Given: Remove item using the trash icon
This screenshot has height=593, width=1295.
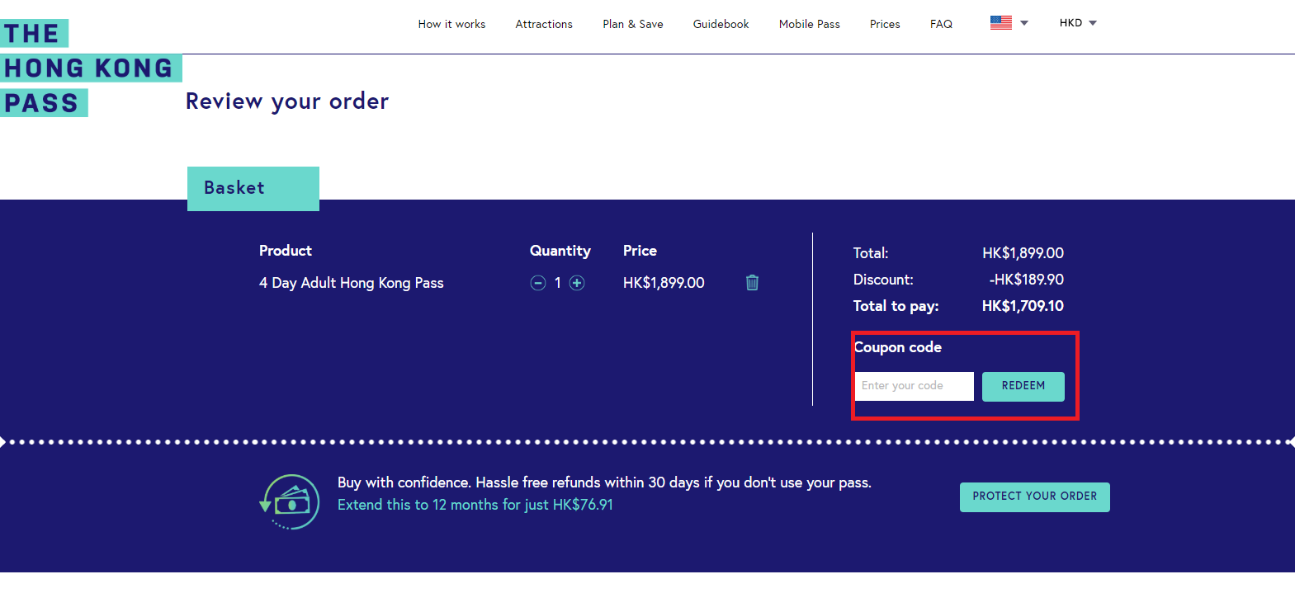Looking at the screenshot, I should (x=752, y=283).
